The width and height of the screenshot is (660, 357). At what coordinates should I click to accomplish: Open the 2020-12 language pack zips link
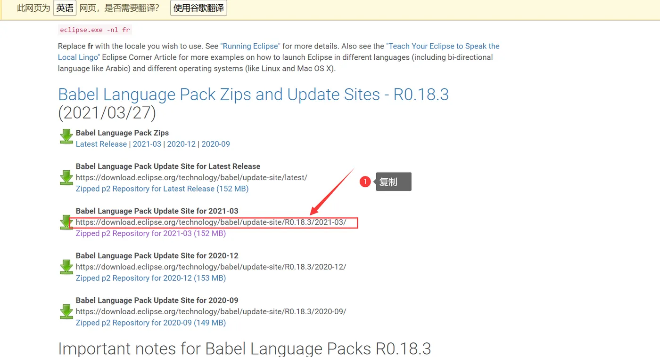[x=181, y=144]
